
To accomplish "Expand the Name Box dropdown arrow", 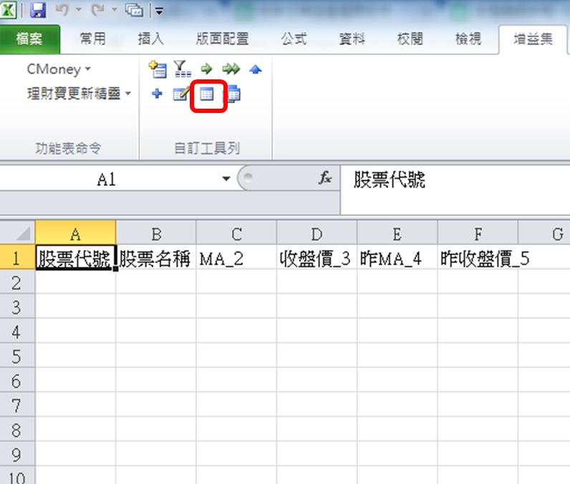I will click(x=226, y=179).
